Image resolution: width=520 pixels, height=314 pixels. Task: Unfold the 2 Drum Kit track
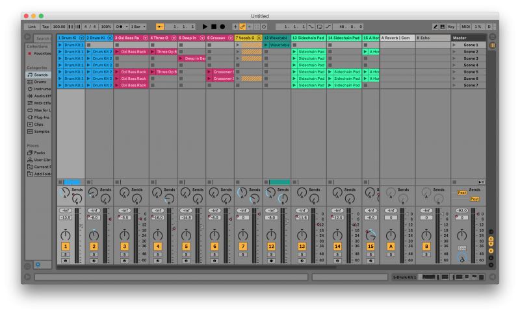110,38
